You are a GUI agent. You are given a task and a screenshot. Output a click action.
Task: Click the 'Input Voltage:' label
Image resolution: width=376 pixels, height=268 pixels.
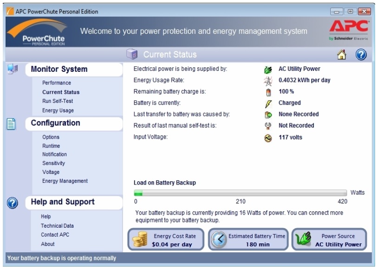[x=150, y=137]
